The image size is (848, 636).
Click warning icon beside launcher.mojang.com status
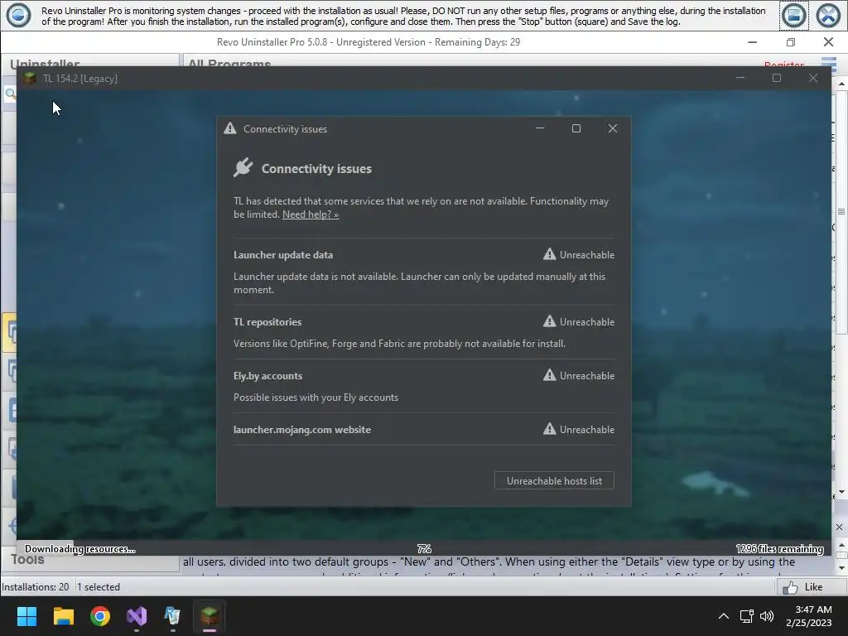click(550, 429)
